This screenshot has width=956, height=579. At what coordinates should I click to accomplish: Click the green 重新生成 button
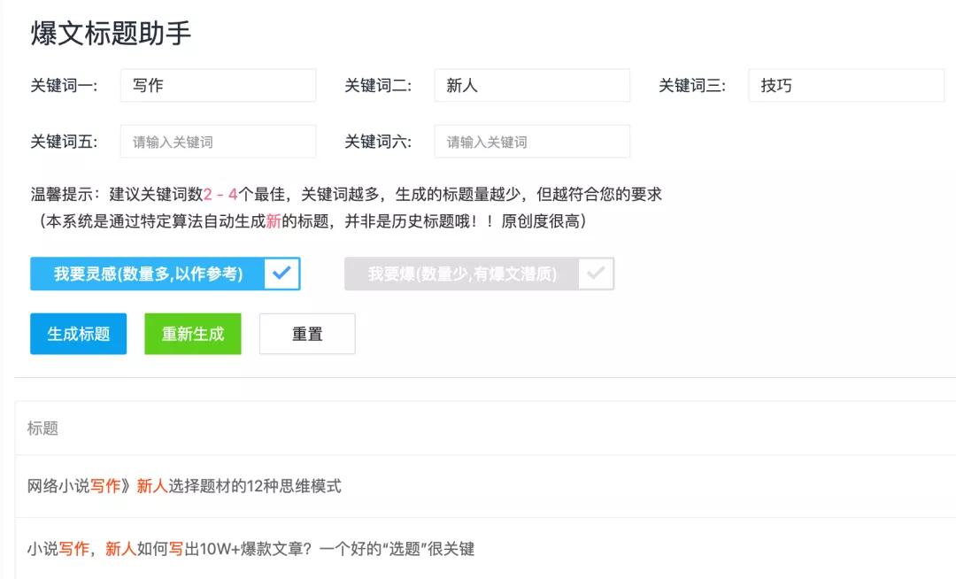pyautogui.click(x=193, y=334)
